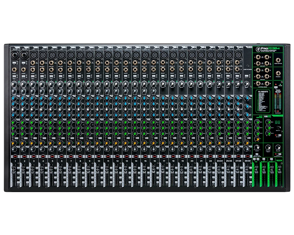The image size is (294, 235).
Task: Click the Aux Master orange FX knob
Action: click(x=256, y=139)
